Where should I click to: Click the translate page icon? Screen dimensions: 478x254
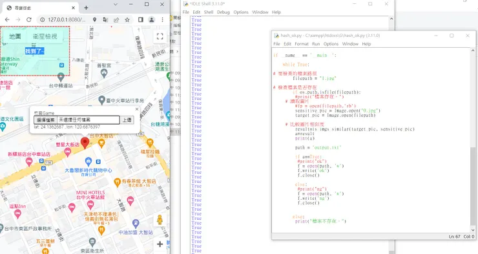(105, 19)
